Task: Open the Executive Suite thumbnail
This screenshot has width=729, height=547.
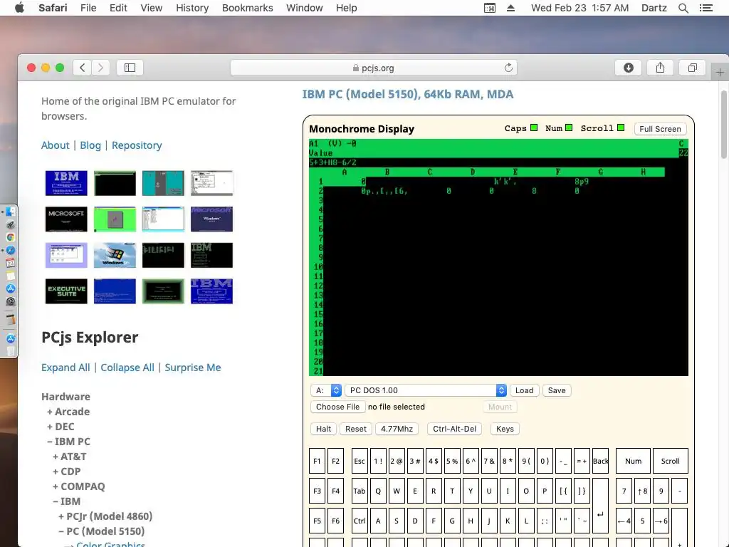Action: pos(66,291)
